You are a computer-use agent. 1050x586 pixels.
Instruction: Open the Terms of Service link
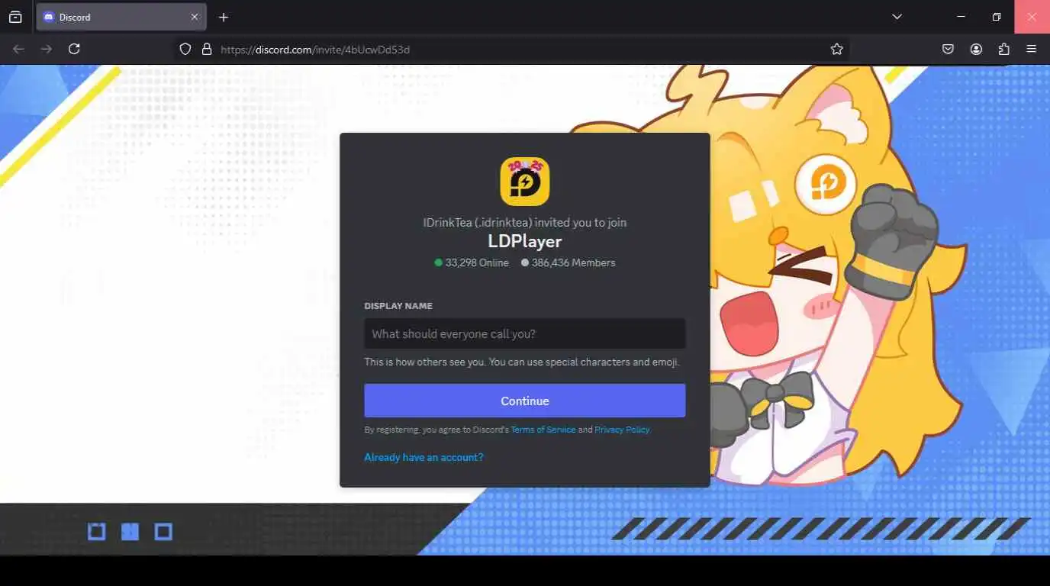pyautogui.click(x=543, y=430)
